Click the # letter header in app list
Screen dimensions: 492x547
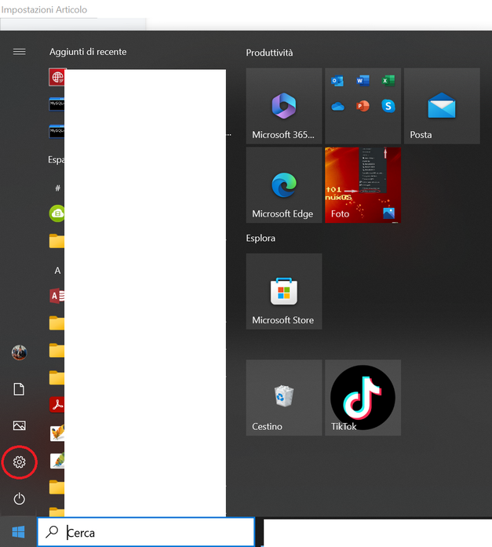click(x=57, y=188)
